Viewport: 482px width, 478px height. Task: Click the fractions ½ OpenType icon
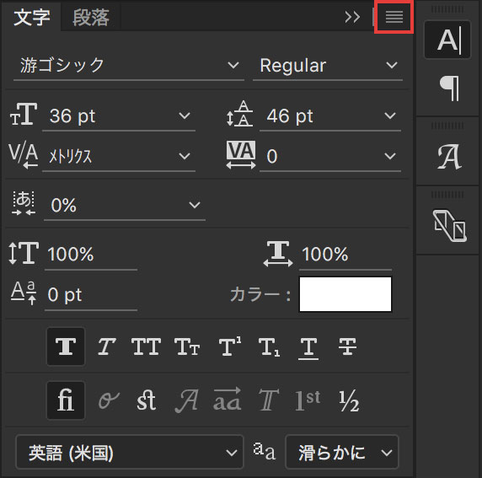coord(349,400)
